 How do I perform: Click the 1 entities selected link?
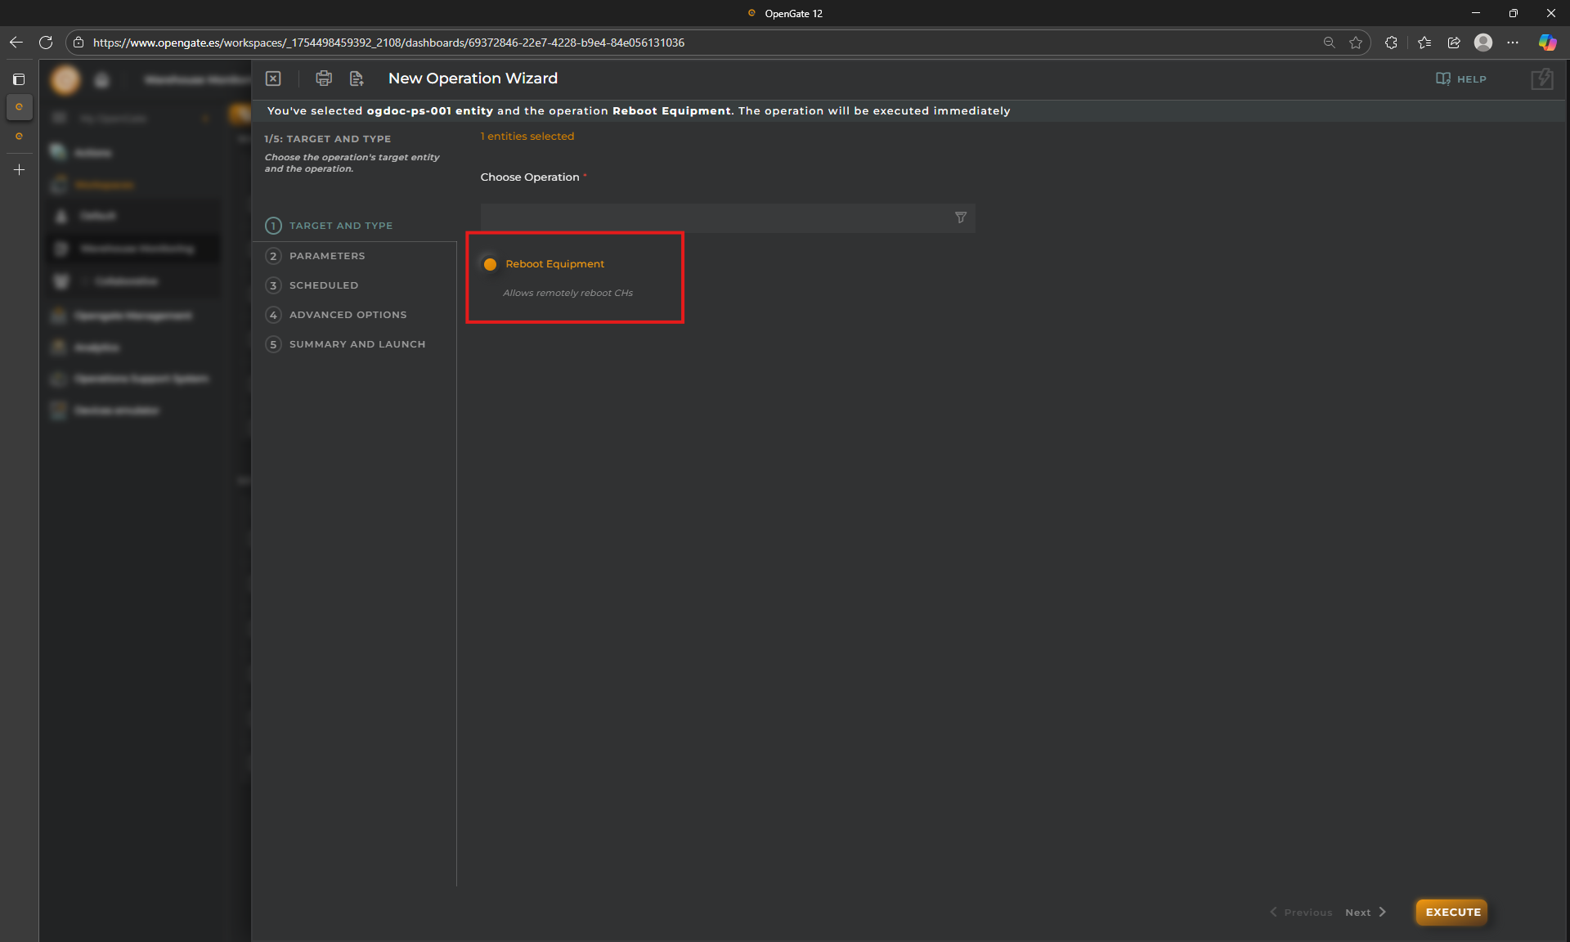pyautogui.click(x=527, y=137)
